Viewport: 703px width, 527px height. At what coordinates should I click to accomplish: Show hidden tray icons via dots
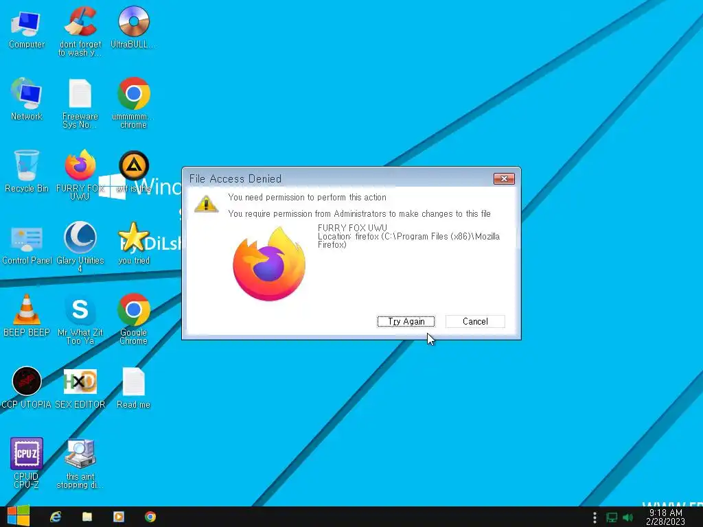tap(595, 517)
